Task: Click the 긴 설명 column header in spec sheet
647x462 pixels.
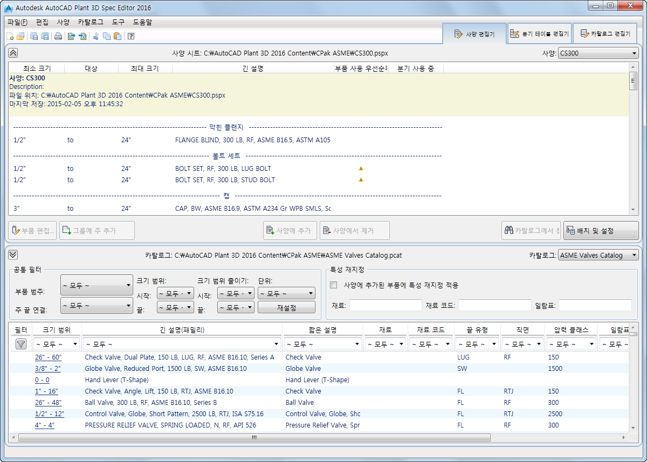Action: [253, 68]
